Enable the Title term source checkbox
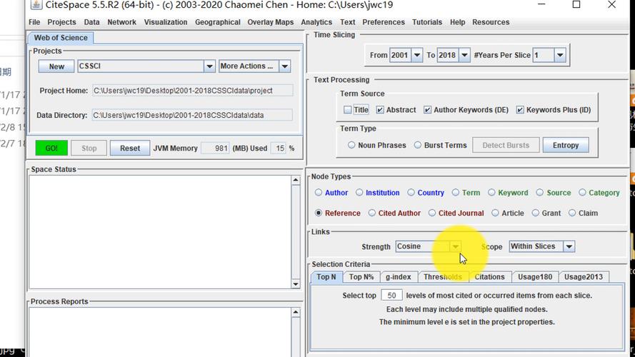The height and width of the screenshot is (357, 635). (x=348, y=110)
